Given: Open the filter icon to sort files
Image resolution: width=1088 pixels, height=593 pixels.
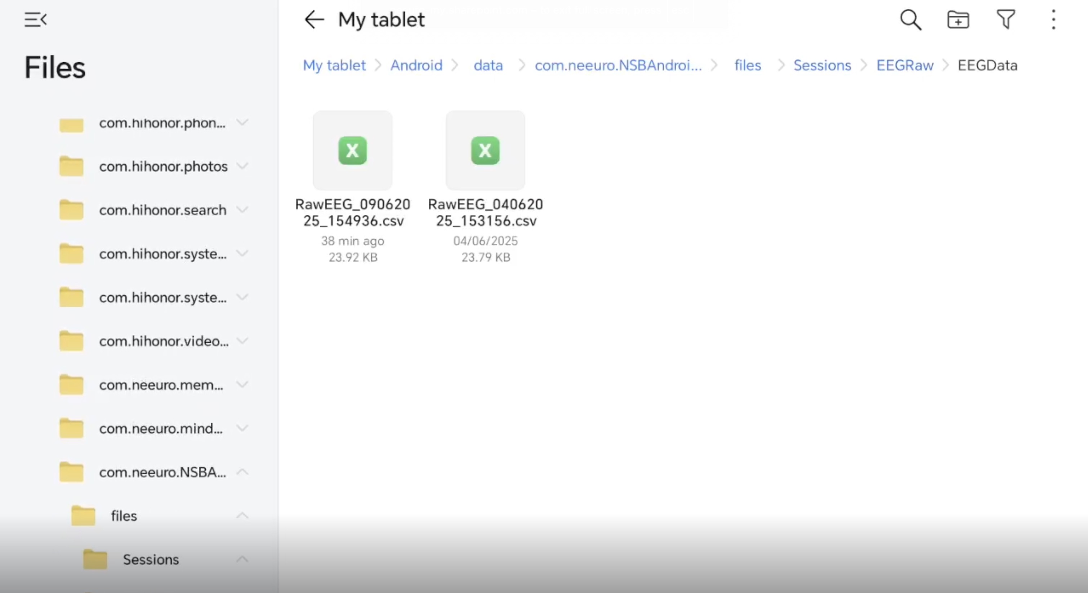Looking at the screenshot, I should [x=1006, y=19].
